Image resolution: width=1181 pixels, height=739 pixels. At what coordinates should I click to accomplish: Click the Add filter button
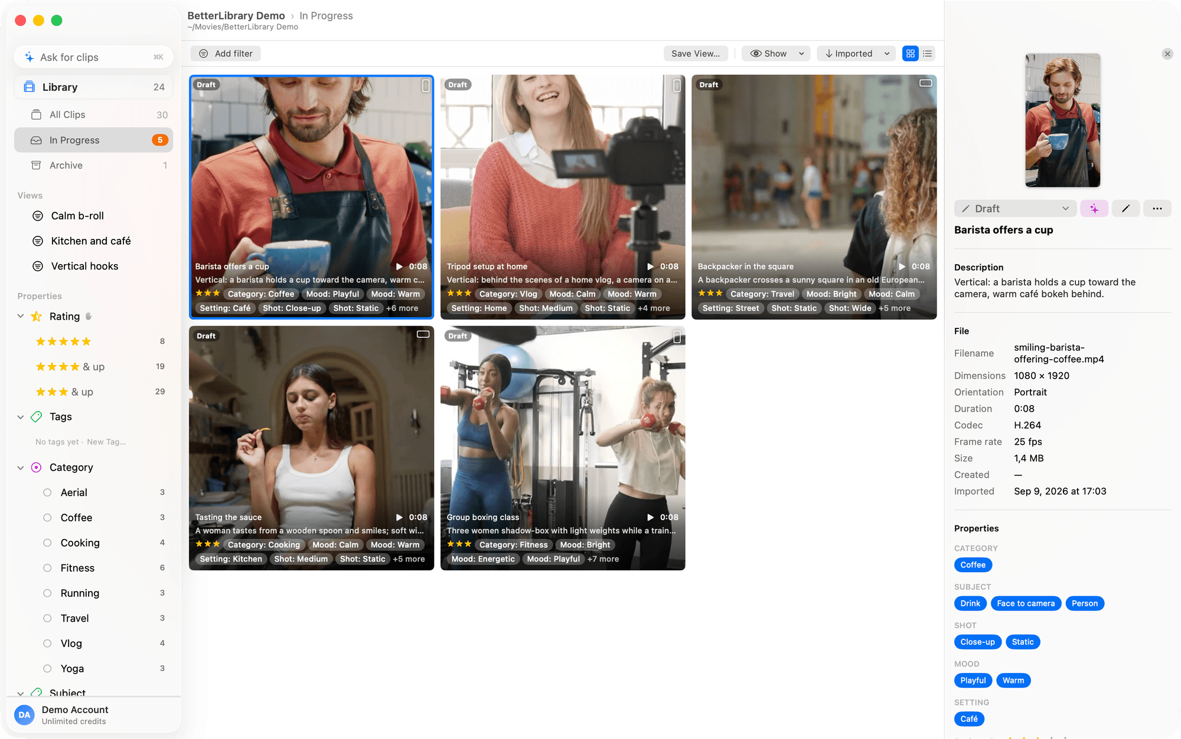click(x=226, y=54)
